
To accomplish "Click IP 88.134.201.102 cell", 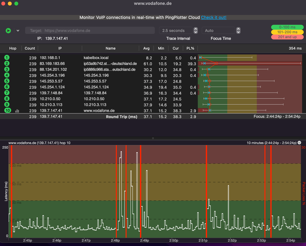I will pyautogui.click(x=53, y=70).
